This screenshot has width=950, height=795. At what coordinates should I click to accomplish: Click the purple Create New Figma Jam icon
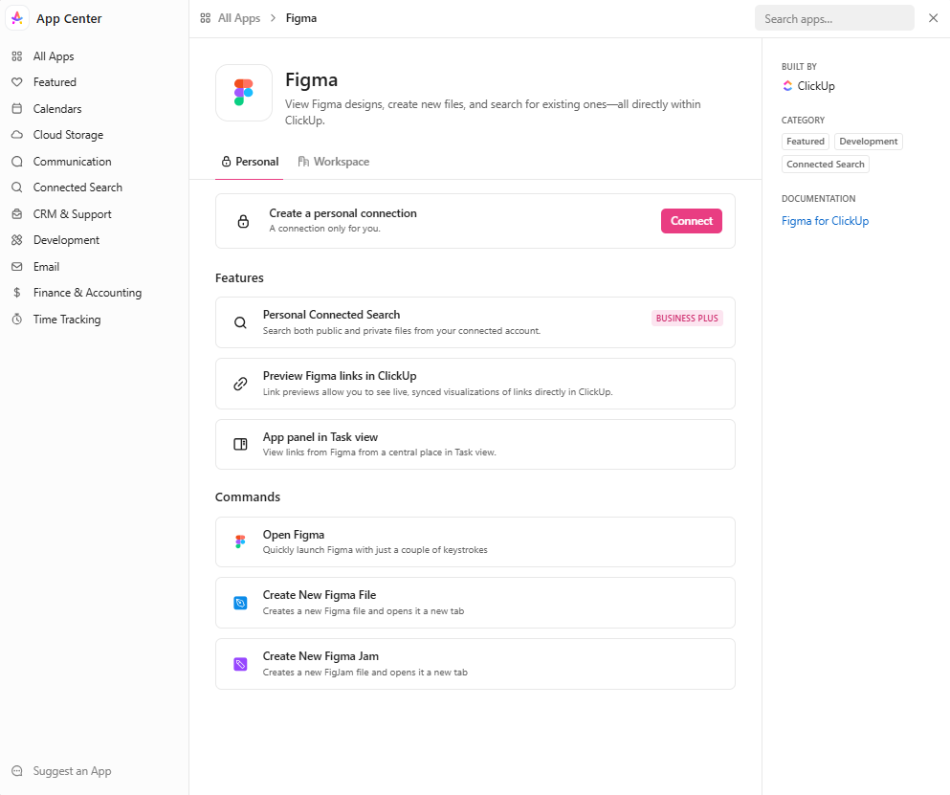[x=240, y=664]
